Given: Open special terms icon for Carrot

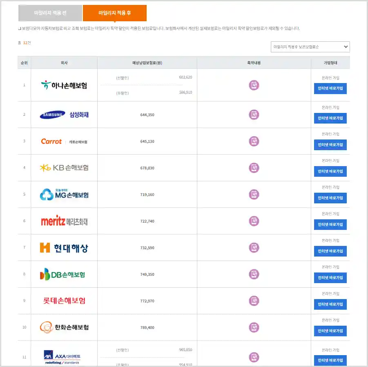Looking at the screenshot, I should (x=254, y=141).
